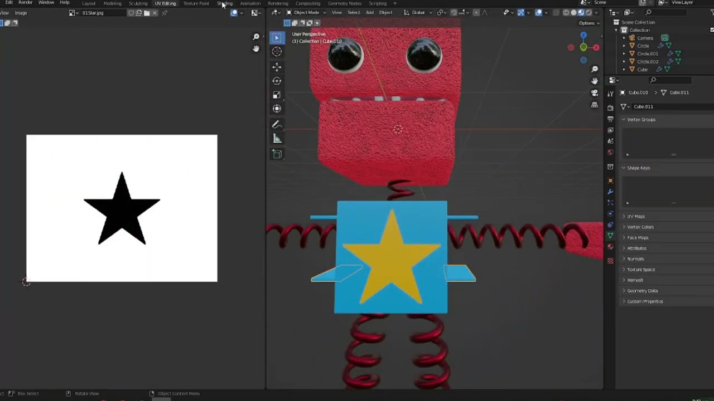Viewport: 714px width, 401px height.
Task: Toggle the pin image icon
Action: click(x=165, y=13)
